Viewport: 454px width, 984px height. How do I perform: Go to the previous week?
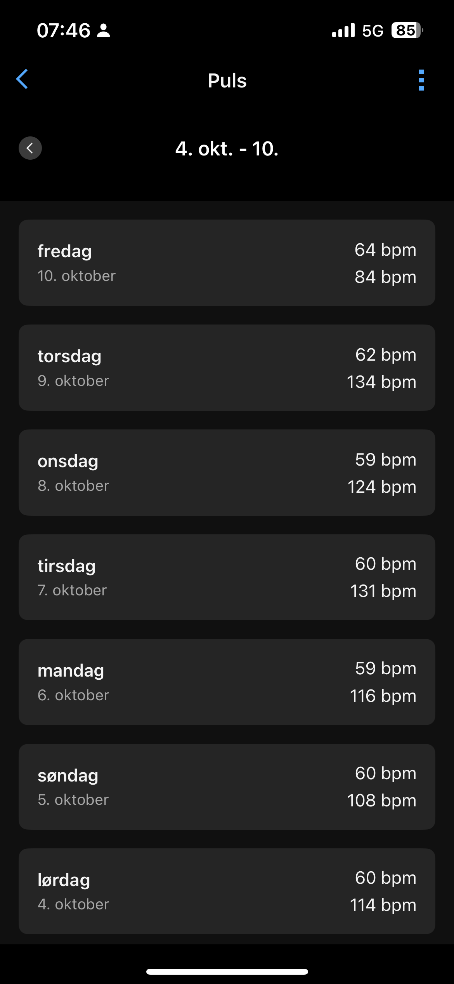pyautogui.click(x=30, y=148)
